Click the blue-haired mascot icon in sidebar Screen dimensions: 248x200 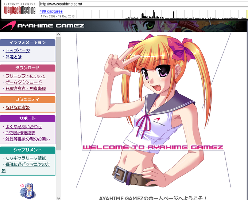point(28,191)
